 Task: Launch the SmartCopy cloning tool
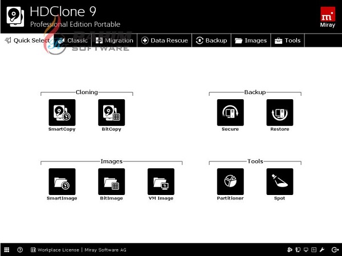(x=62, y=113)
